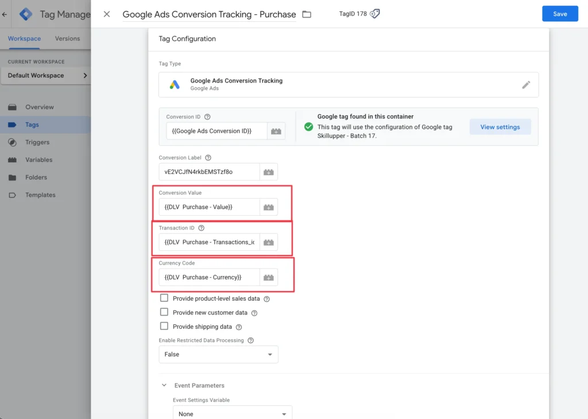Open Templates in the sidebar
588x419 pixels.
45,195
